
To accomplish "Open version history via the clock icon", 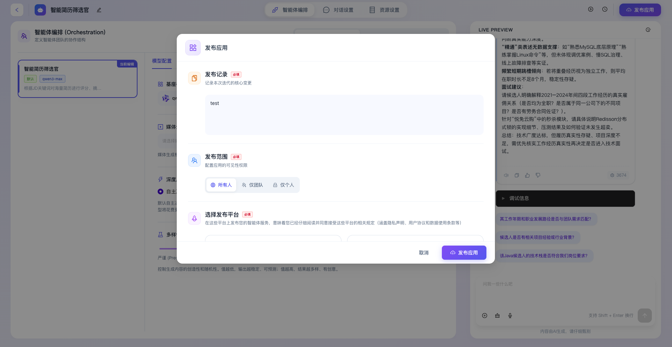I will tap(604, 10).
